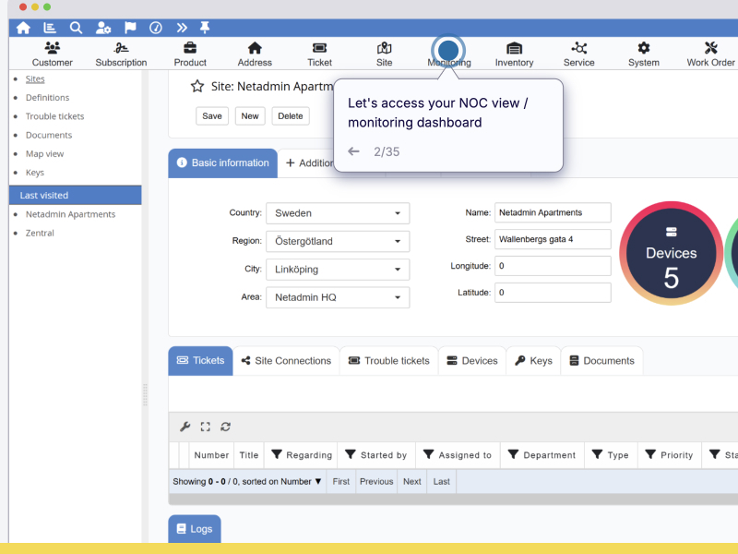This screenshot has height=554, width=738.
Task: Switch to Documents tab
Action: 602,361
